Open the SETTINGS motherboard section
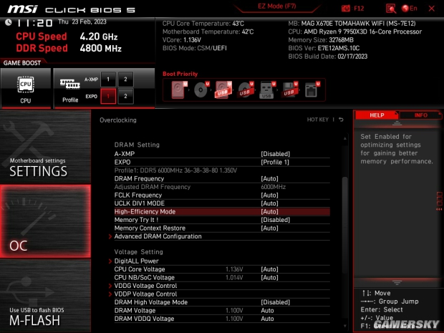 coord(45,147)
